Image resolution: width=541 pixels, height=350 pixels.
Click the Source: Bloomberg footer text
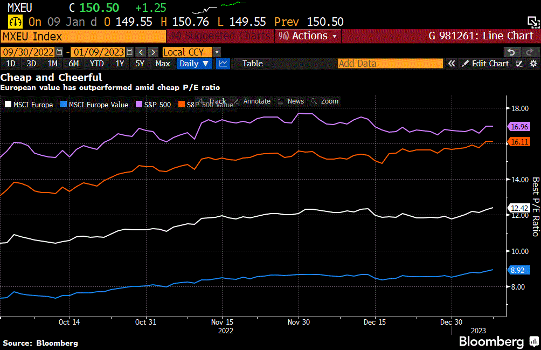[x=40, y=343]
